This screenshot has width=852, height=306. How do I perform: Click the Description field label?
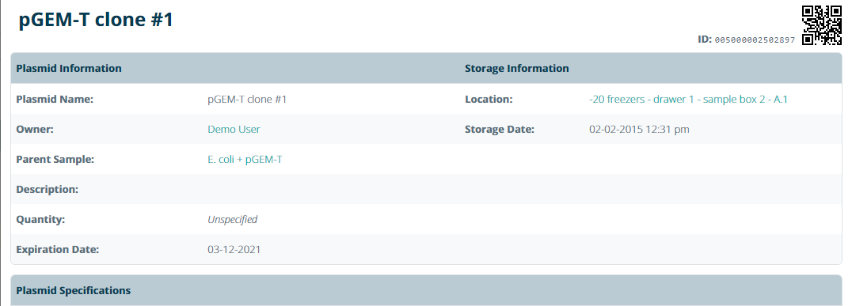point(48,189)
